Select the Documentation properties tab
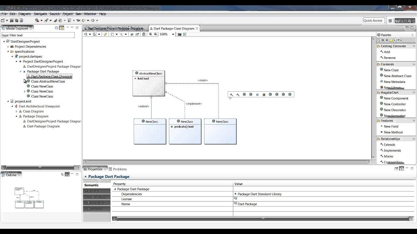The width and height of the screenshot is (417, 234). pos(97,197)
